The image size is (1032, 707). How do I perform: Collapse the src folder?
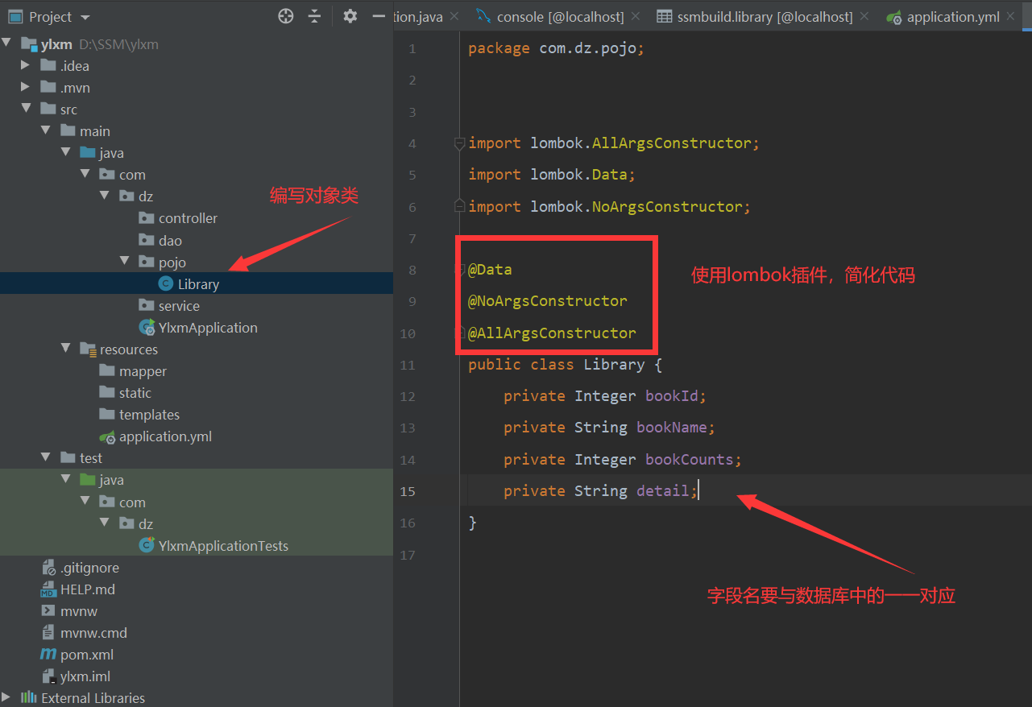coord(26,109)
